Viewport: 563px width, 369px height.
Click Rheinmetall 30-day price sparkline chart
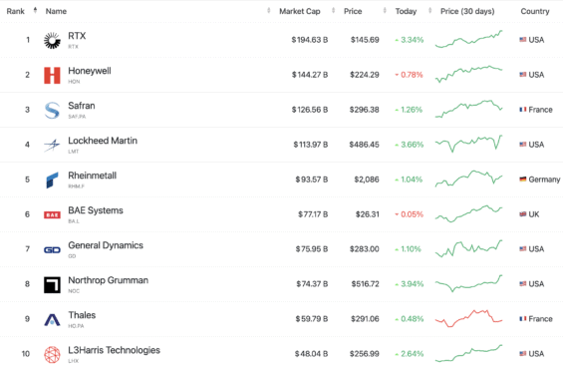coord(468,179)
